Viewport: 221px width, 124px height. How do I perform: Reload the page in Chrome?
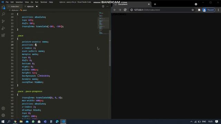(125, 10)
